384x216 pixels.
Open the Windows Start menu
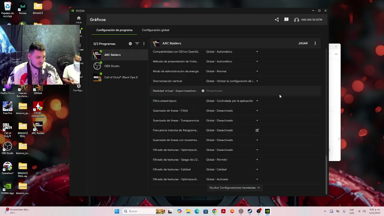(117, 211)
